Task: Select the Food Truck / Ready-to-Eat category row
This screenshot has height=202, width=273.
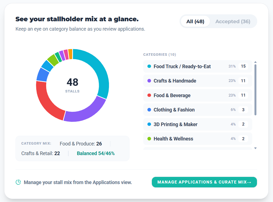Action: (x=197, y=66)
